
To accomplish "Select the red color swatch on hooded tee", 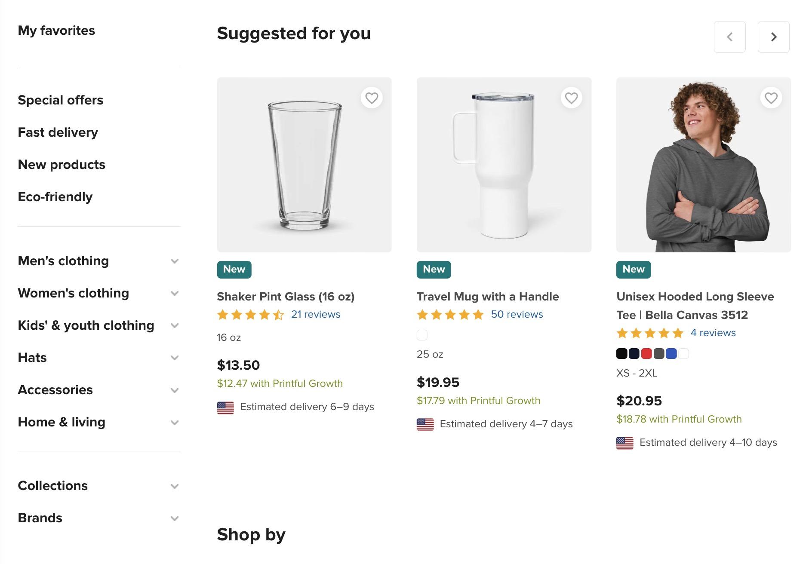I will (x=646, y=354).
